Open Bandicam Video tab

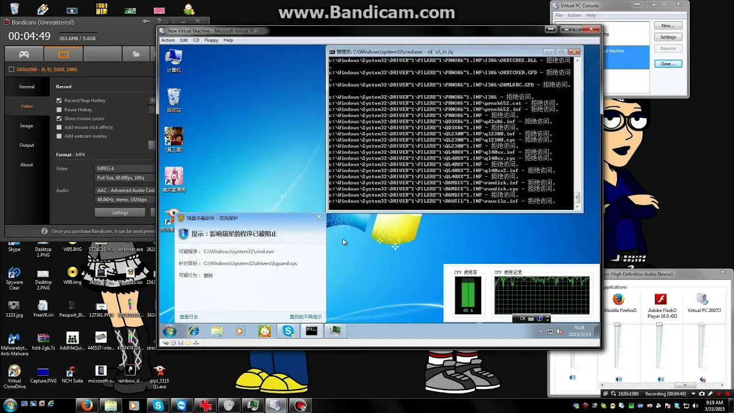27,106
